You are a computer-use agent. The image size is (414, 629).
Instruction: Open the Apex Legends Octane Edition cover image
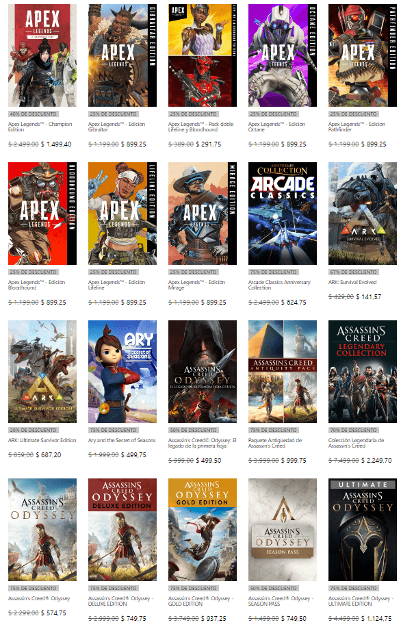[x=283, y=55]
